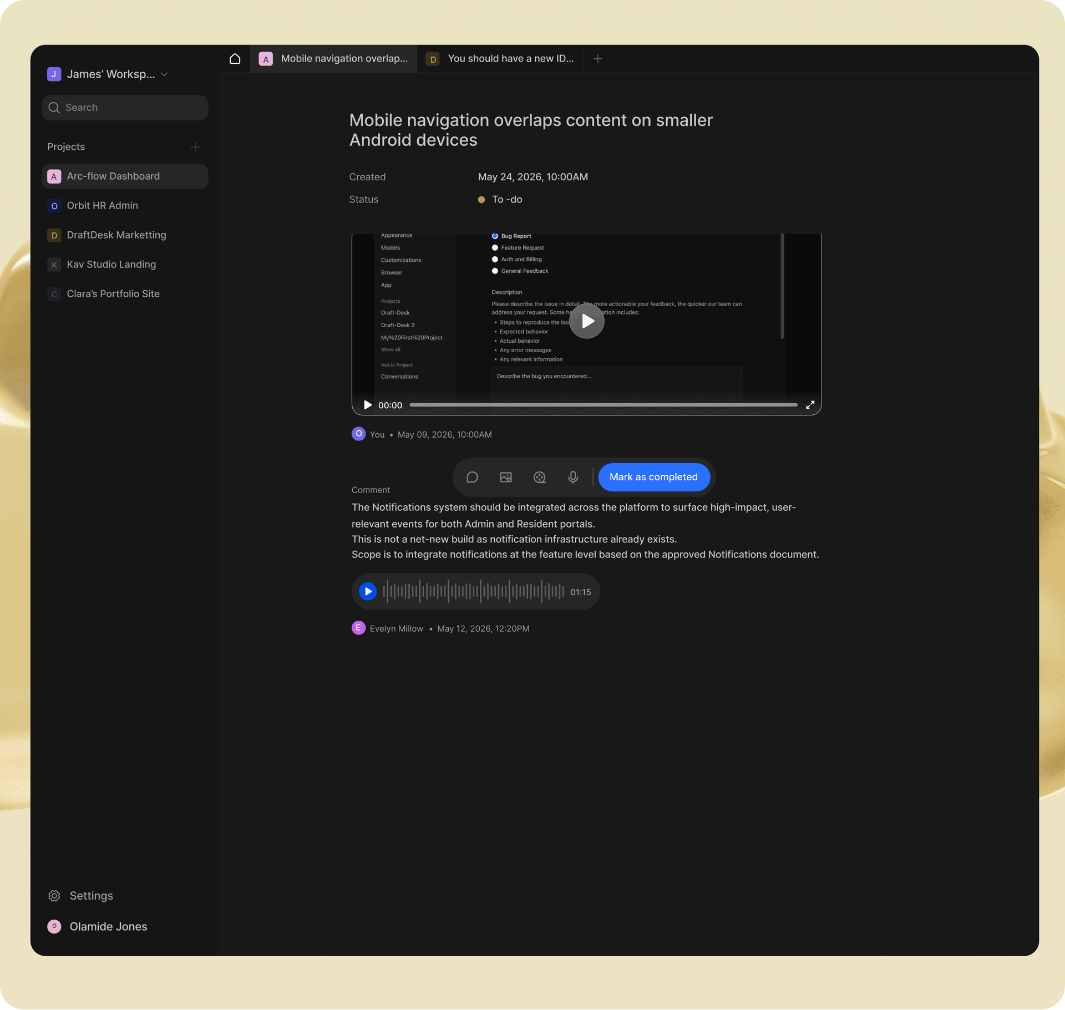Open a new tab with plus icon
Image resolution: width=1065 pixels, height=1010 pixels.
click(x=597, y=59)
